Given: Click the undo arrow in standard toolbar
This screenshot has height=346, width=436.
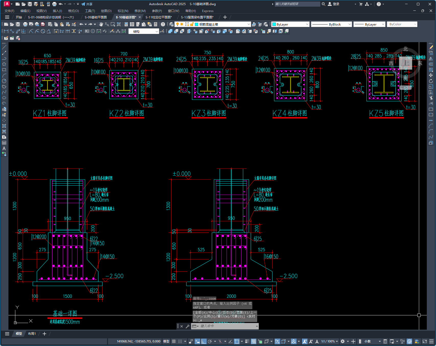Looking at the screenshot, I should 81,24.
